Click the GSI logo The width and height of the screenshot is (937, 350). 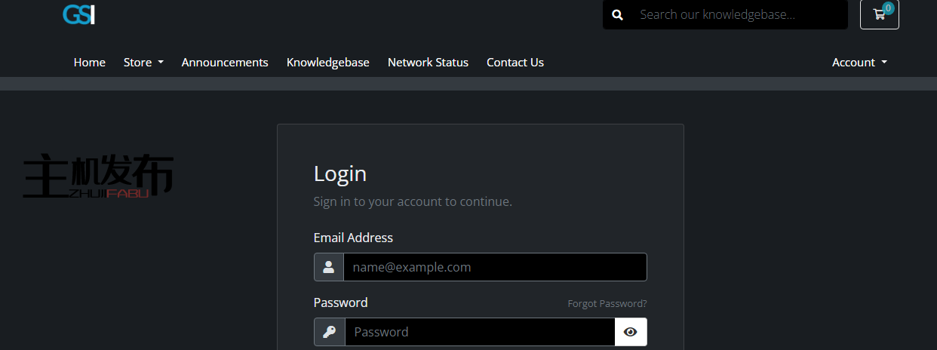click(78, 14)
